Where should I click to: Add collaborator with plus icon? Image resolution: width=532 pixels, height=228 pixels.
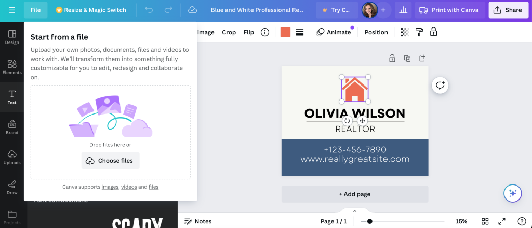coord(383,10)
